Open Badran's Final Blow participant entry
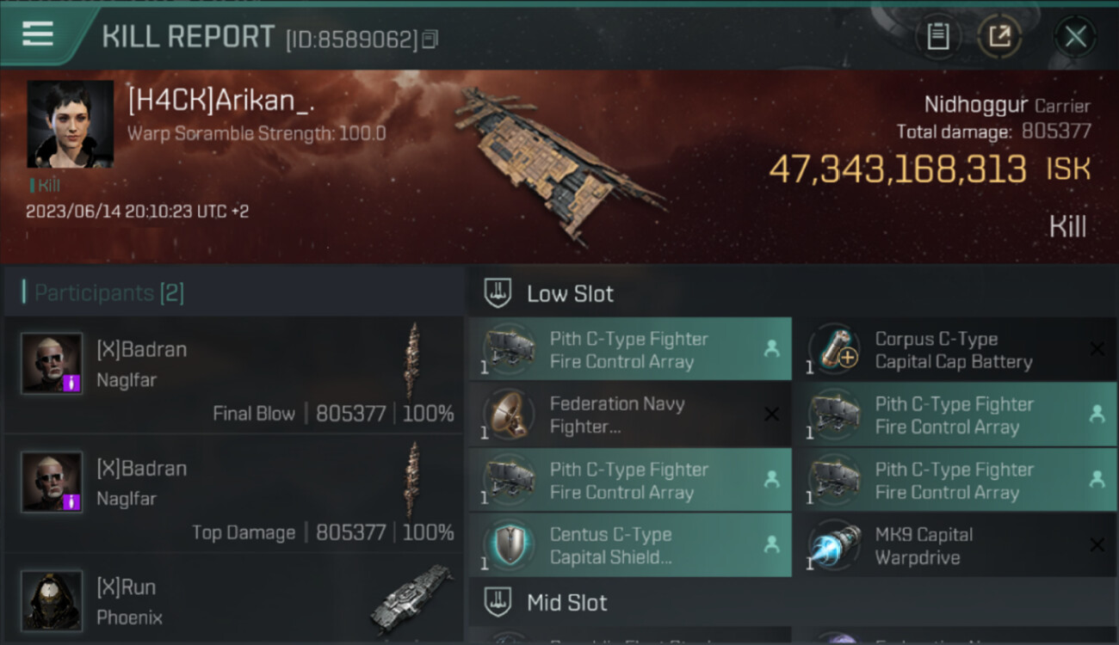This screenshot has height=645, width=1119. click(234, 374)
